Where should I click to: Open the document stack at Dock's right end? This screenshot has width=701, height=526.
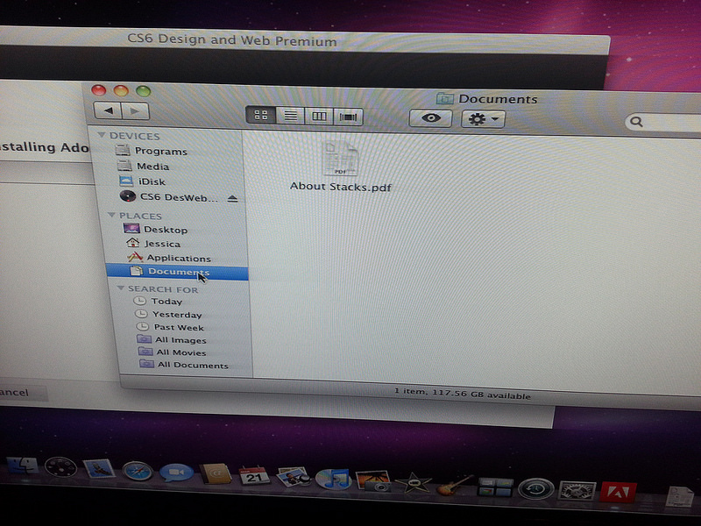(679, 496)
